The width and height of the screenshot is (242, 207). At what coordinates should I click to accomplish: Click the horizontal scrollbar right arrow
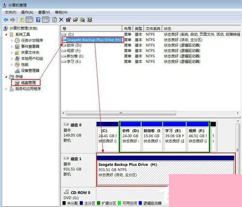point(238,113)
